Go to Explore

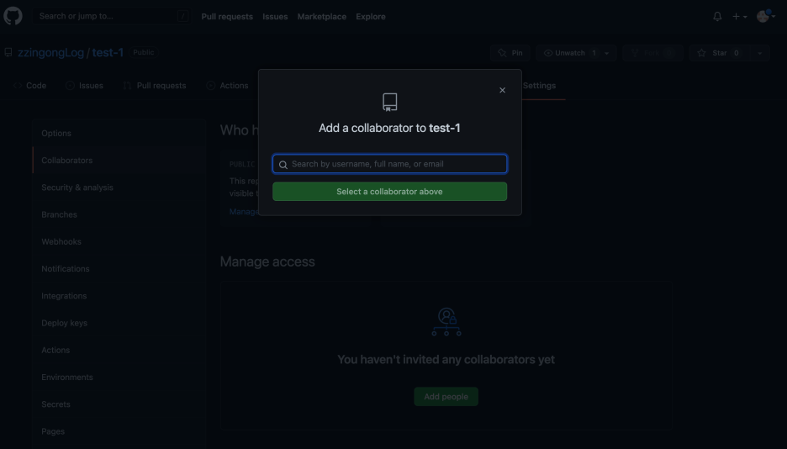pyautogui.click(x=371, y=17)
